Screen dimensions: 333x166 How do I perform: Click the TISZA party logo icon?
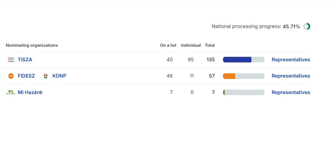(x=11, y=60)
